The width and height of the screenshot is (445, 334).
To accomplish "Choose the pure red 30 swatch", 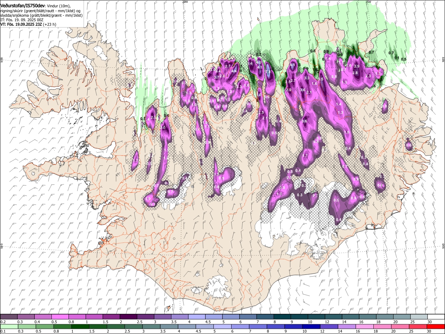I will point(436,326).
